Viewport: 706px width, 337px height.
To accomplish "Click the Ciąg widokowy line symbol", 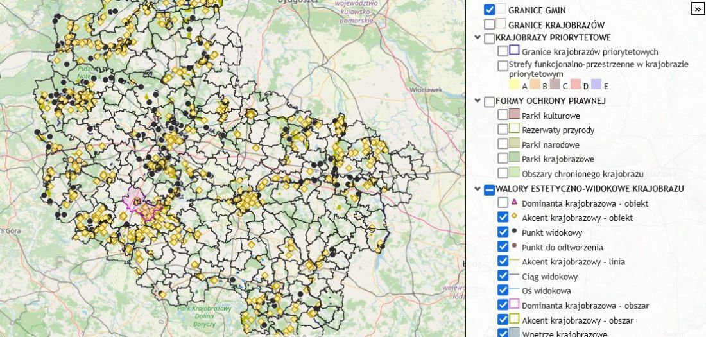I will [515, 275].
